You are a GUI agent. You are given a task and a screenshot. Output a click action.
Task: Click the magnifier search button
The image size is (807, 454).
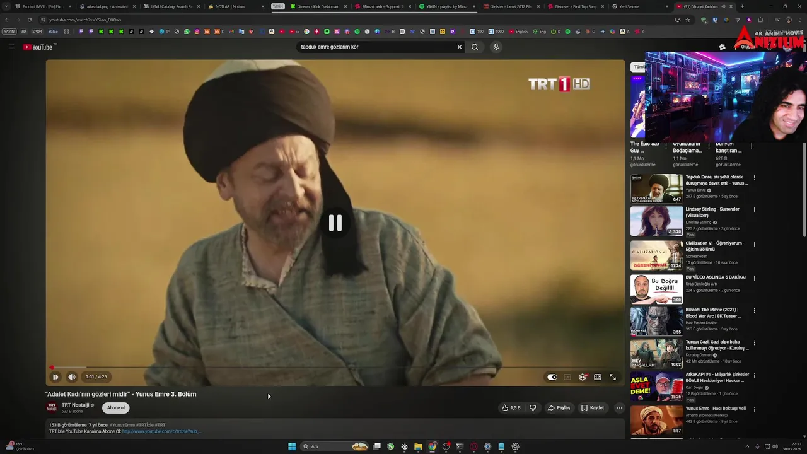click(x=475, y=47)
